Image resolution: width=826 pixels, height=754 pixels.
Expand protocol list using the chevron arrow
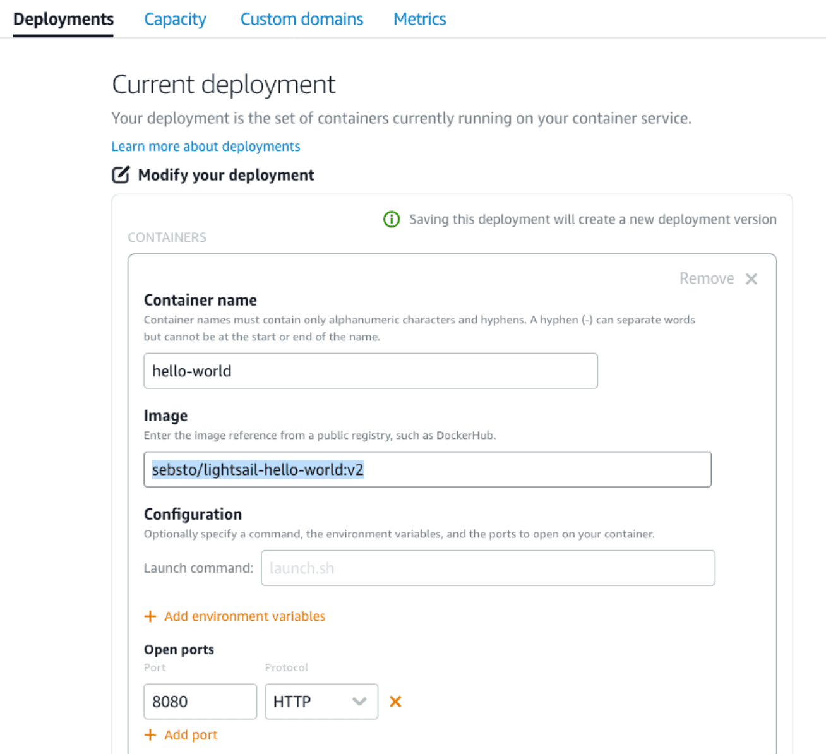pos(359,702)
